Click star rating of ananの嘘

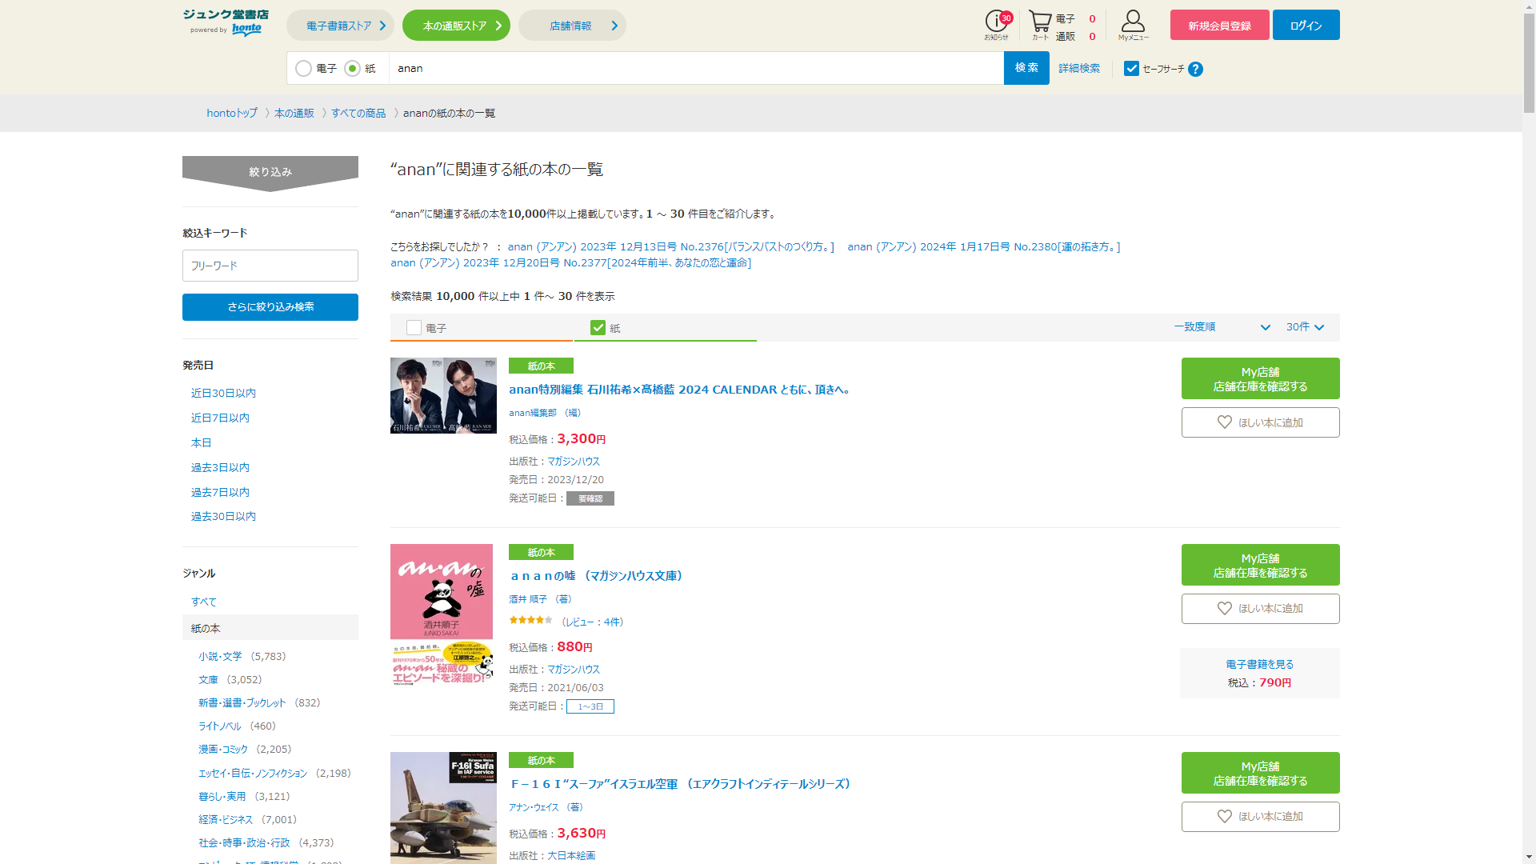pos(530,621)
